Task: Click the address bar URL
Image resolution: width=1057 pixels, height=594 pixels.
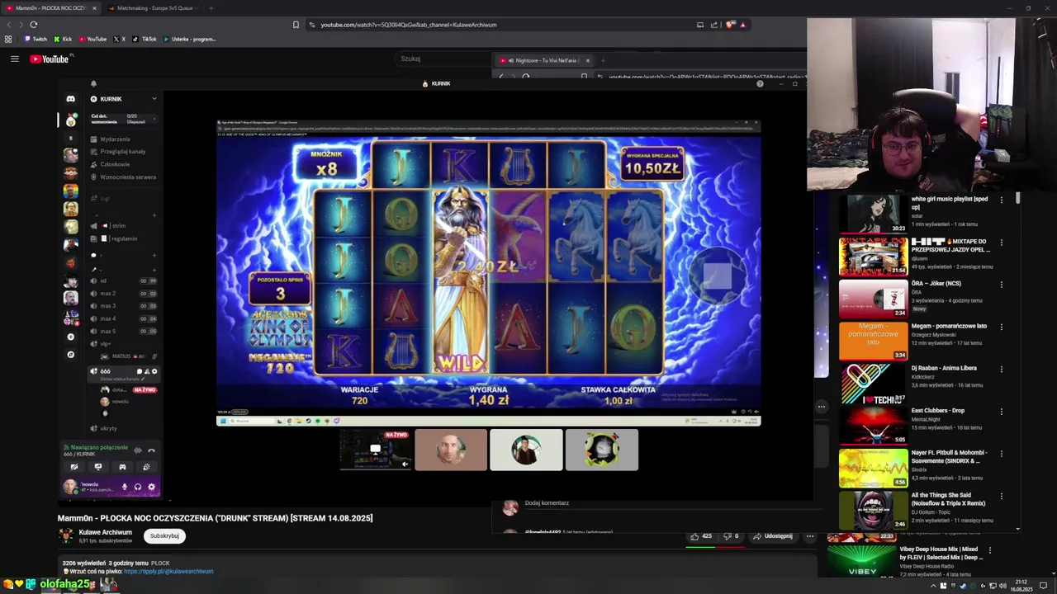Action: [x=409, y=25]
